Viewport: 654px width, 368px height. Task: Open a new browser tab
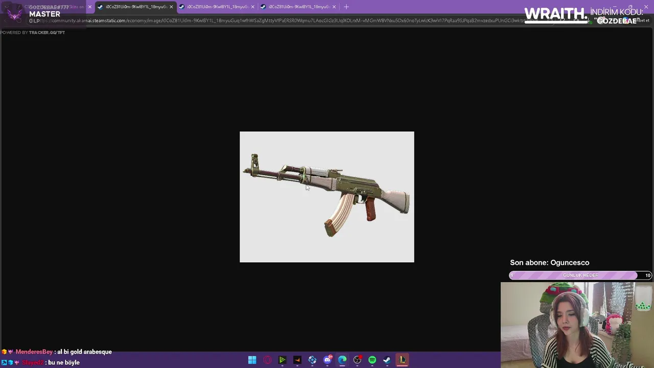point(346,7)
